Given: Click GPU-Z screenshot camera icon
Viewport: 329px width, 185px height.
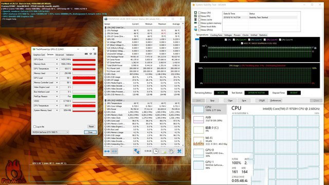Looking at the screenshot, I should (86, 54).
